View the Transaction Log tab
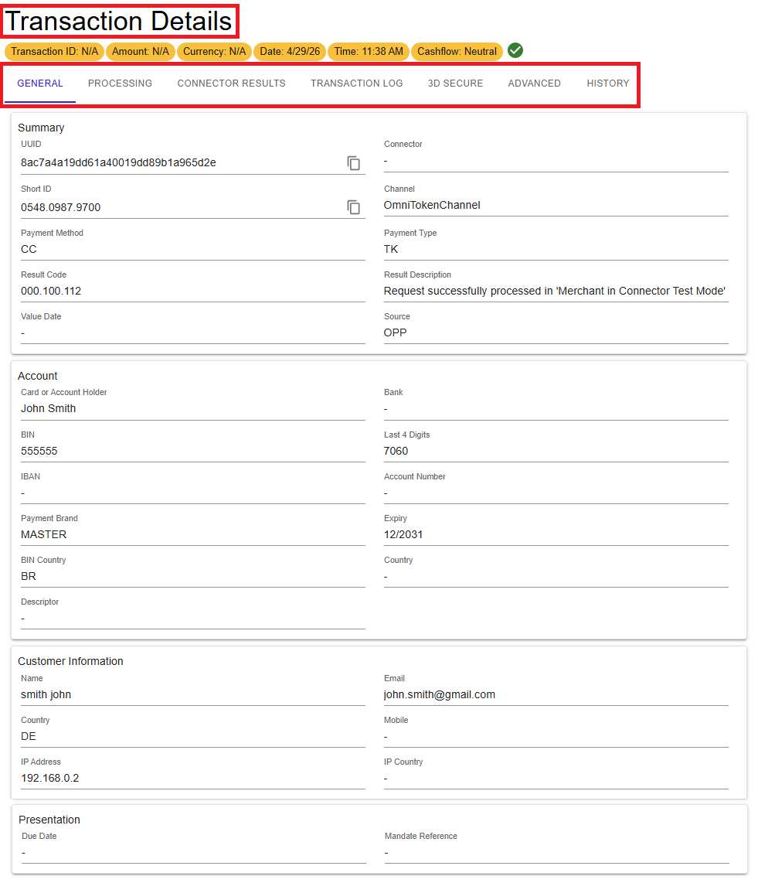 point(357,84)
